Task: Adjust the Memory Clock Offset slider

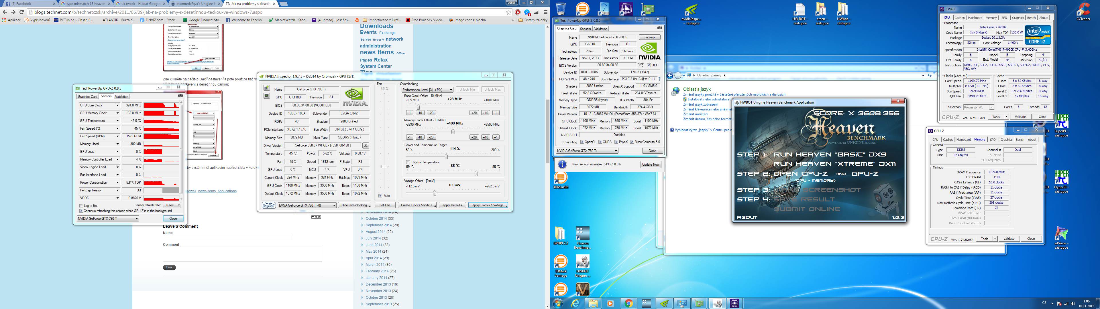Action: point(453,131)
